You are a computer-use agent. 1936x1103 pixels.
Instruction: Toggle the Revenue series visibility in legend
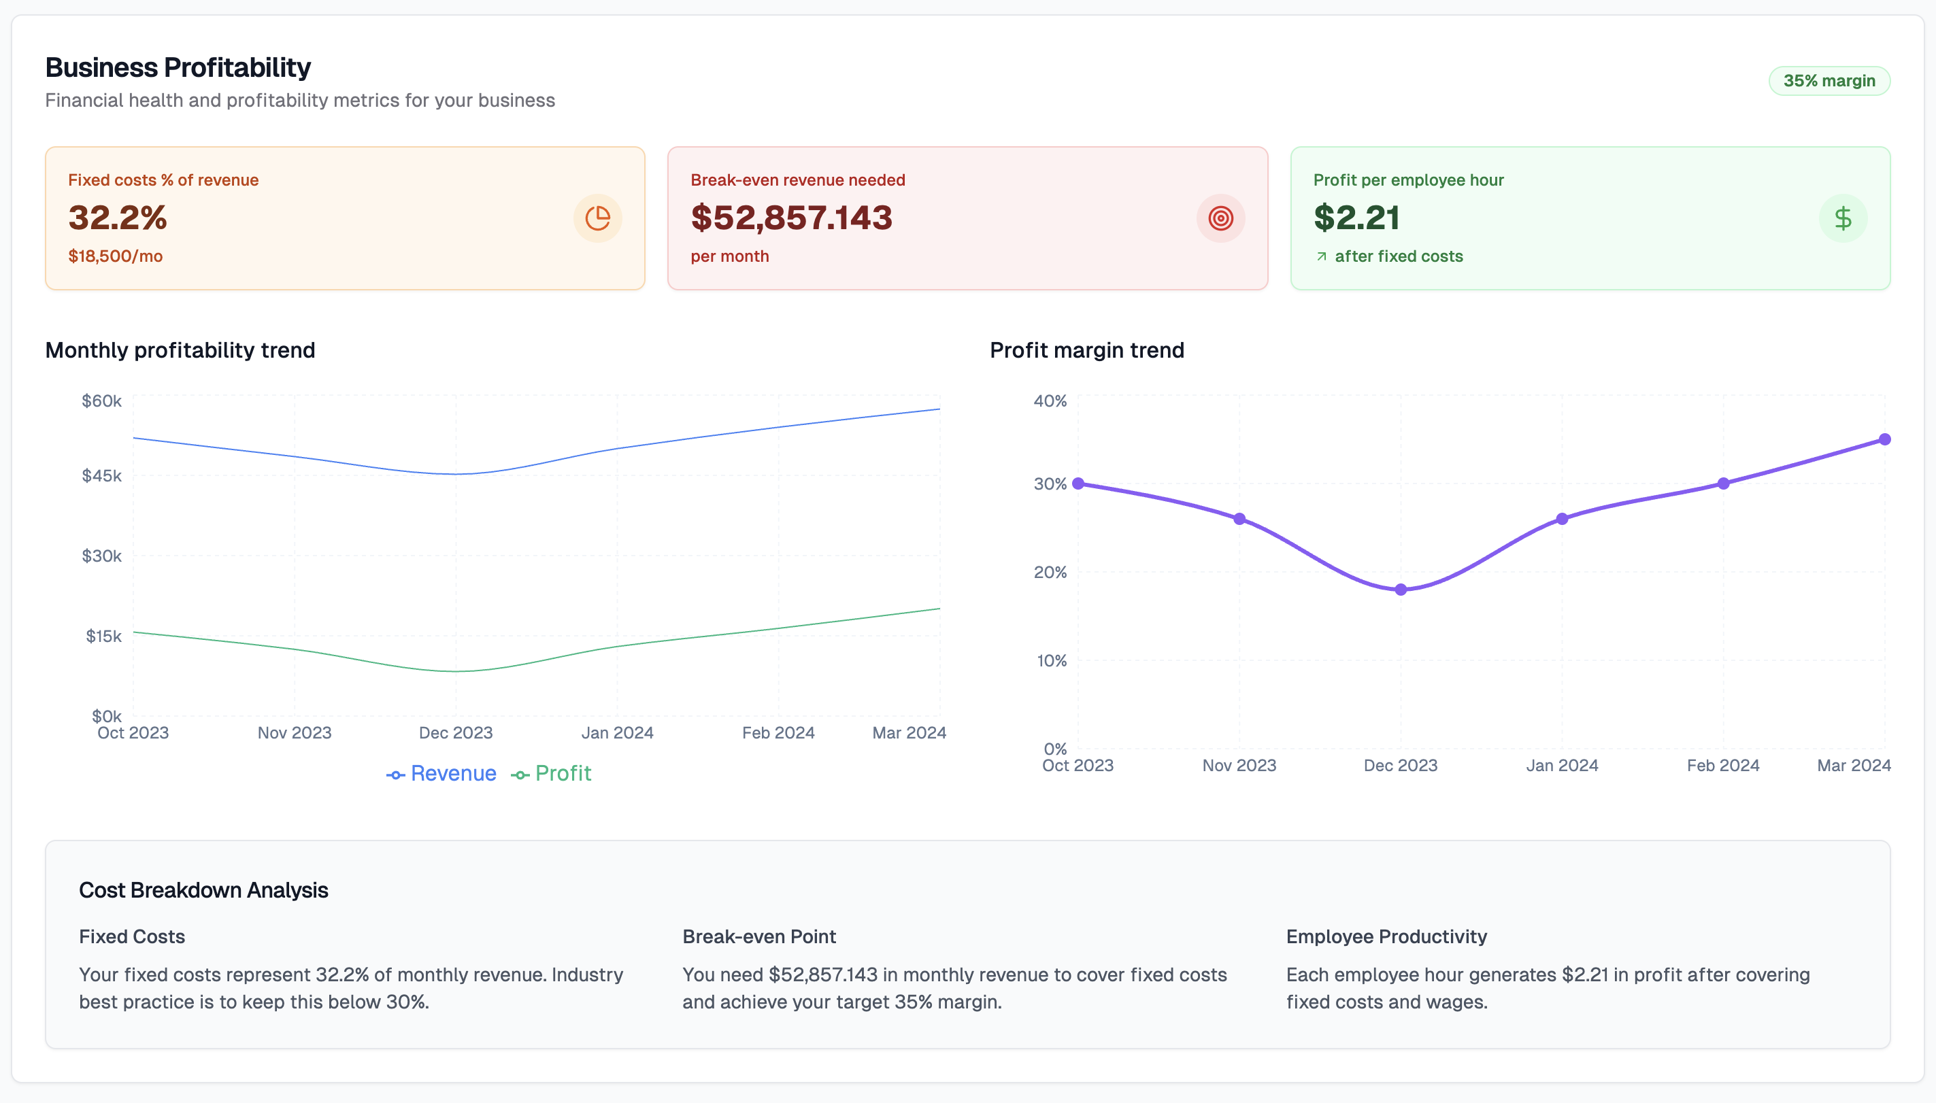pos(452,773)
